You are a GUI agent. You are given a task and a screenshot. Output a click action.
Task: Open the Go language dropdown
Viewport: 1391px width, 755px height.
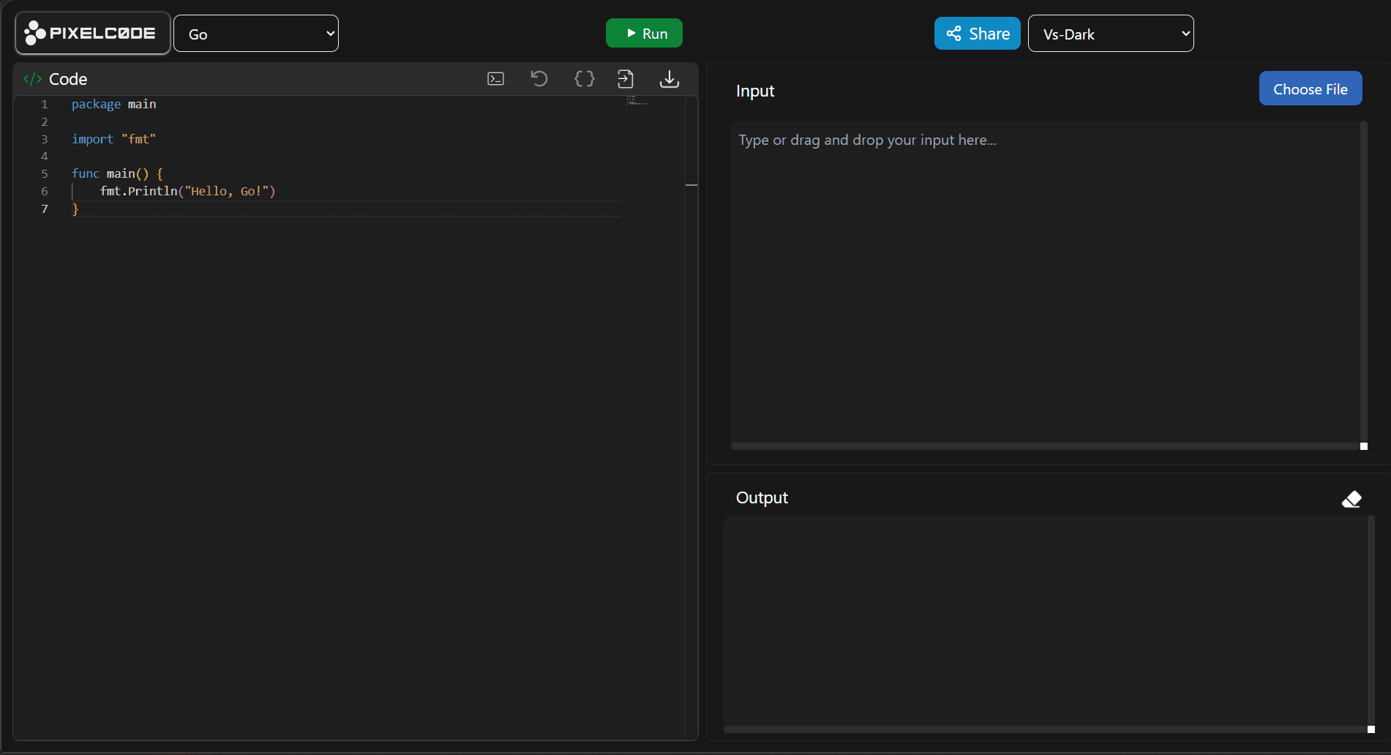pyautogui.click(x=256, y=34)
